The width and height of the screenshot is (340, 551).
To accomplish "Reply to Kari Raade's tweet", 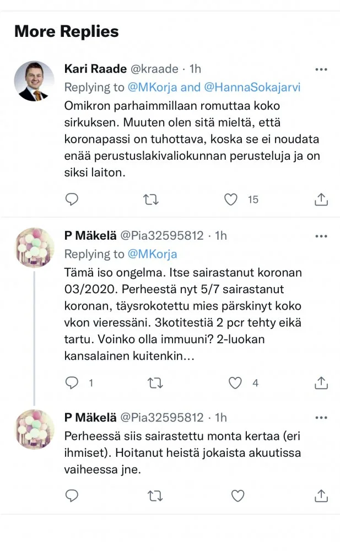I will [72, 199].
